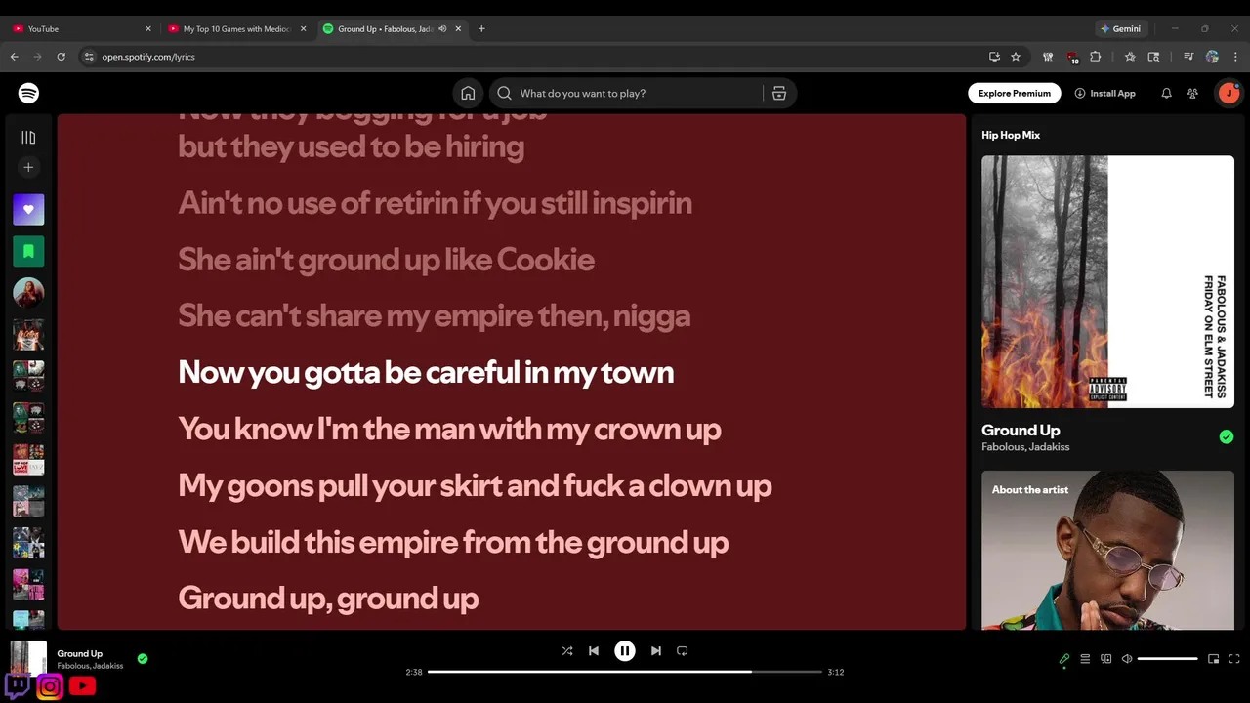Select the Ground Up Spotify tab
The height and width of the screenshot is (703, 1250).
(x=391, y=29)
